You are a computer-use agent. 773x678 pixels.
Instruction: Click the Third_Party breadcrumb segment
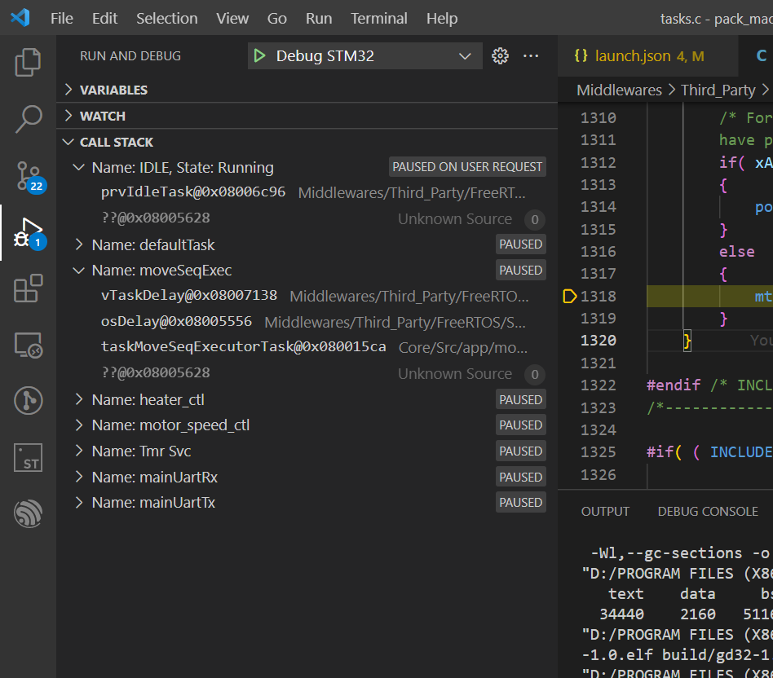pos(718,90)
